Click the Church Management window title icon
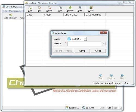This screenshot has width=136, height=112. click(x=4, y=7)
